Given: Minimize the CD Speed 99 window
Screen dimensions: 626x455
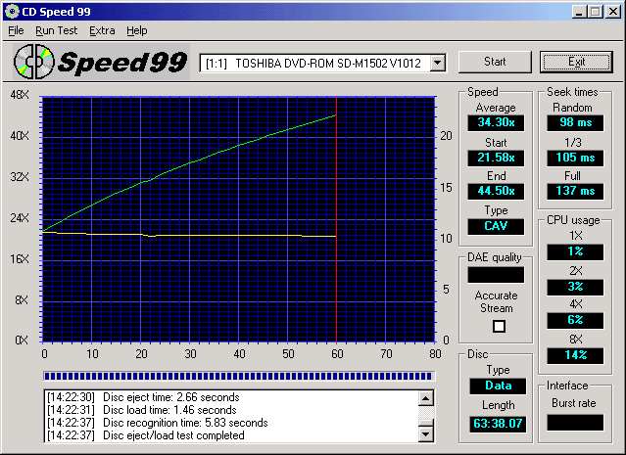Looking at the screenshot, I should tap(581, 11).
